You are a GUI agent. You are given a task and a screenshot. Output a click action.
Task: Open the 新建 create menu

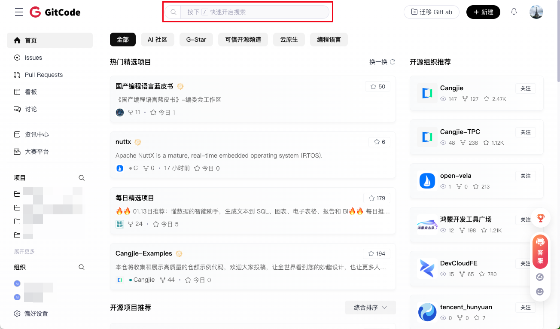[483, 12]
